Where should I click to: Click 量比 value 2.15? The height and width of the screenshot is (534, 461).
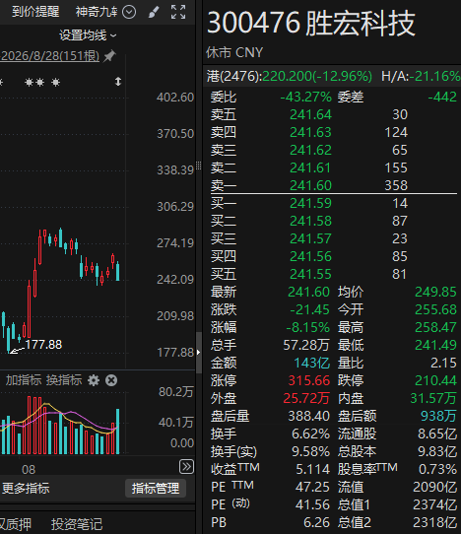(443, 363)
